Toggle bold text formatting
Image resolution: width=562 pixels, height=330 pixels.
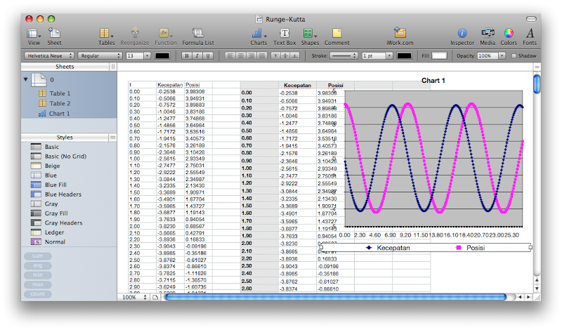click(186, 55)
